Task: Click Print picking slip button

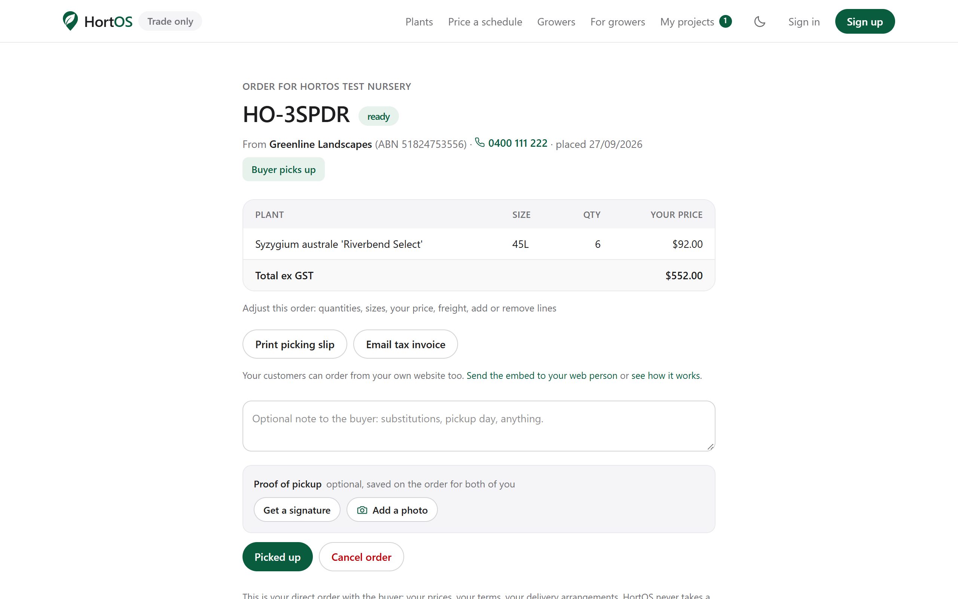Action: 295,344
